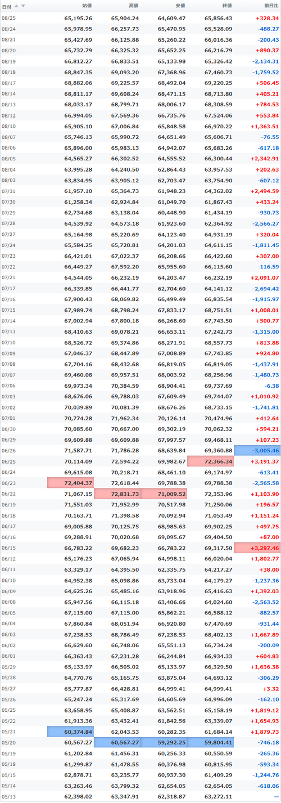Select the 07/31 date row
This screenshot has height=803, width=281.
click(x=140, y=191)
